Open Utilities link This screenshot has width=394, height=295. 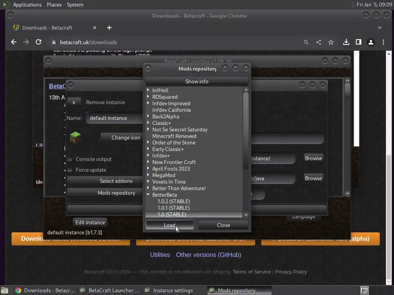[160, 255]
